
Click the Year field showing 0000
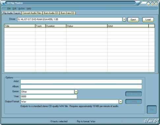pyautogui.click(x=49, y=97)
